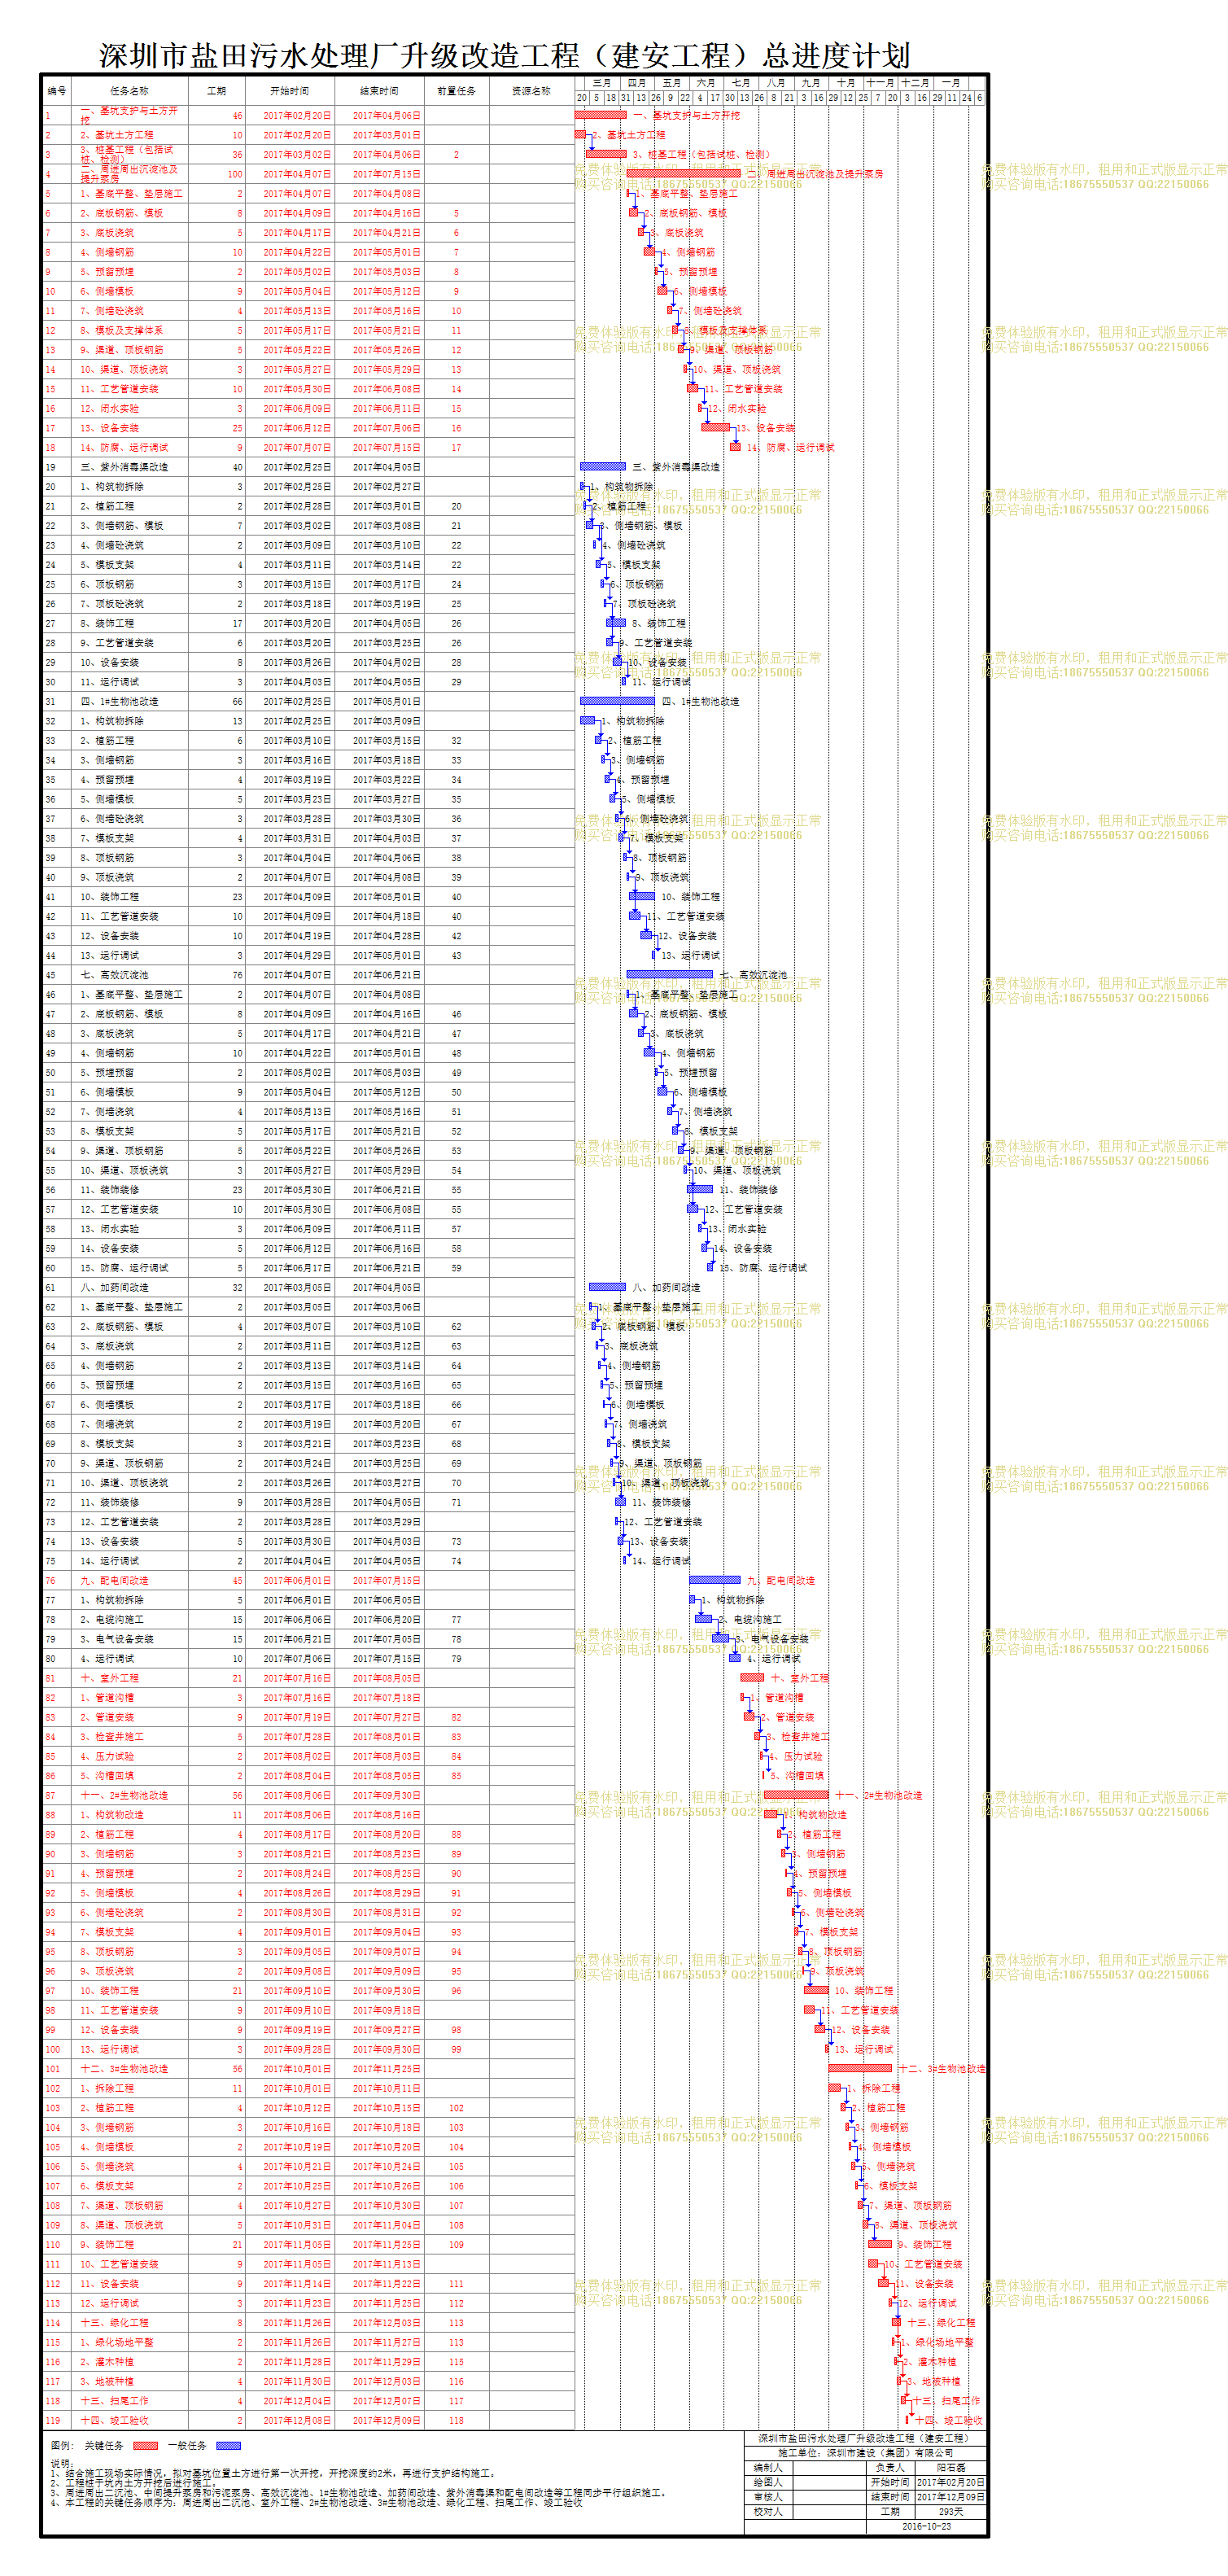1228x2576 pixels.
Task: Click the blue Gantt bar for 七、高效沉淀池
Action: pos(669,975)
